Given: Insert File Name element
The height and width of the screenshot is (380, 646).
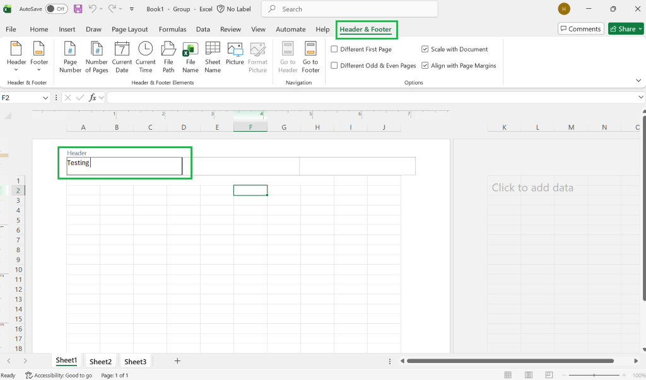Looking at the screenshot, I should point(191,57).
